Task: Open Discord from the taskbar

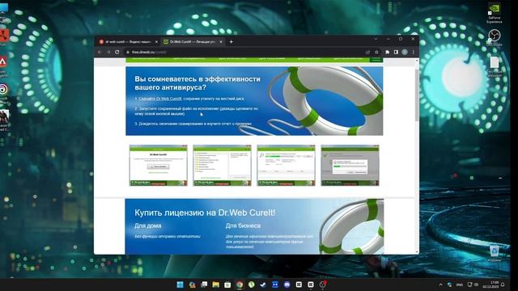Action: pyautogui.click(x=287, y=285)
